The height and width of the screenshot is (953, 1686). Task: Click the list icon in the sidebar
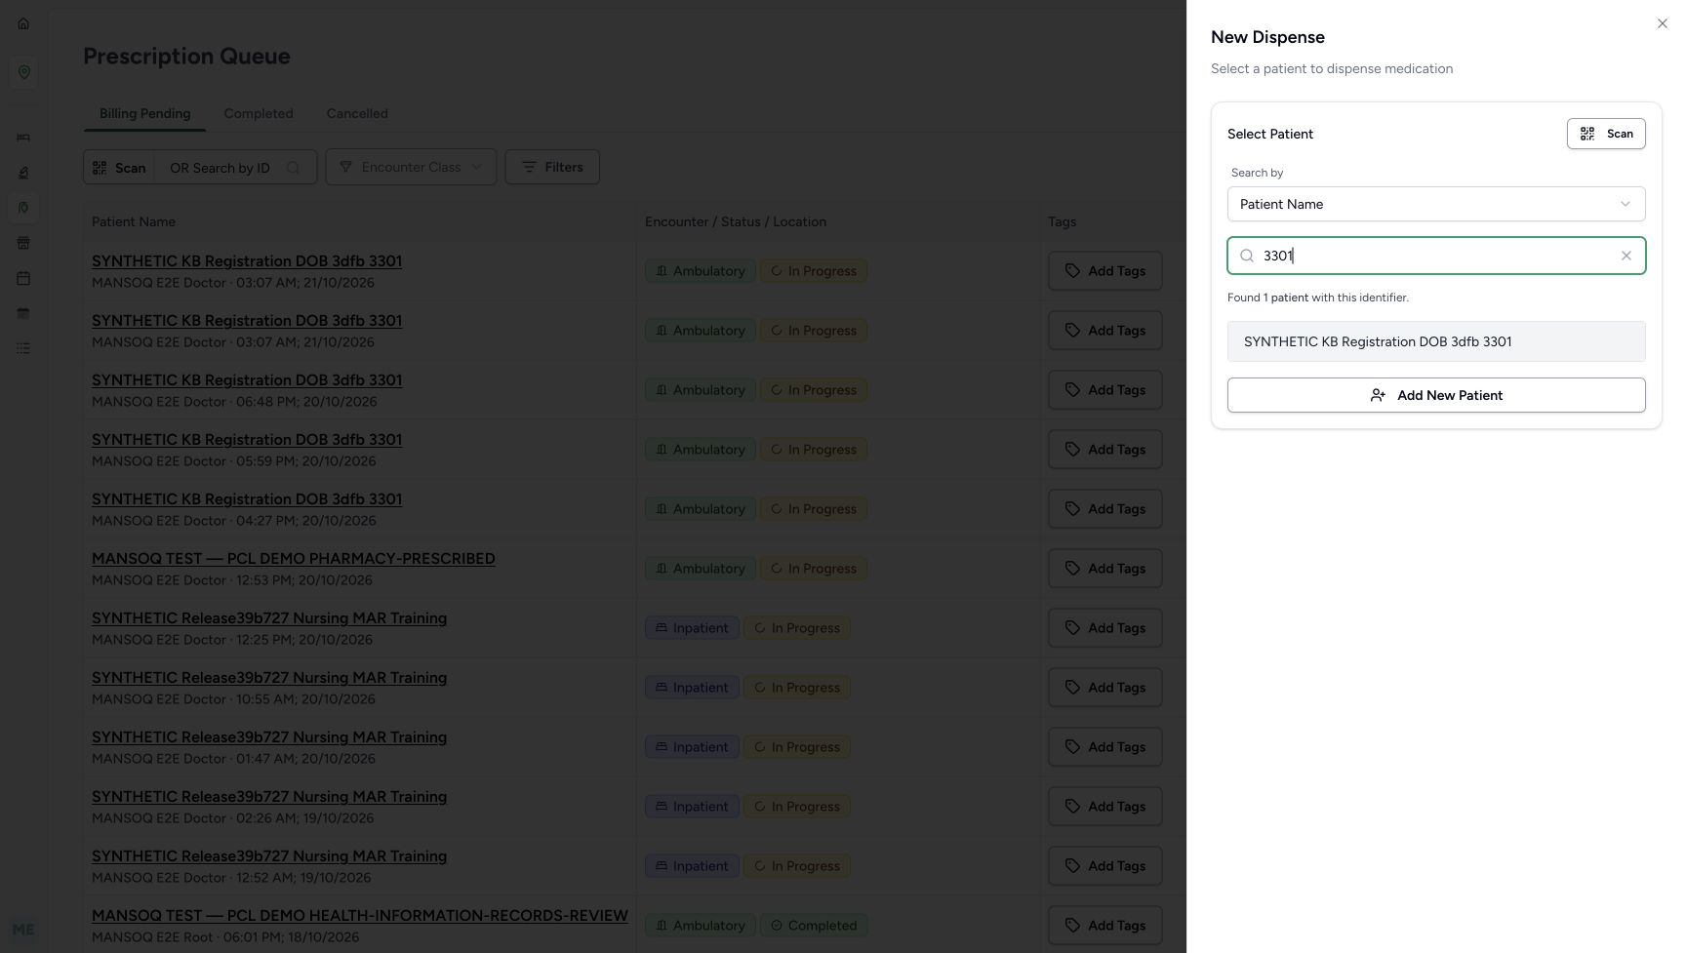click(23, 348)
